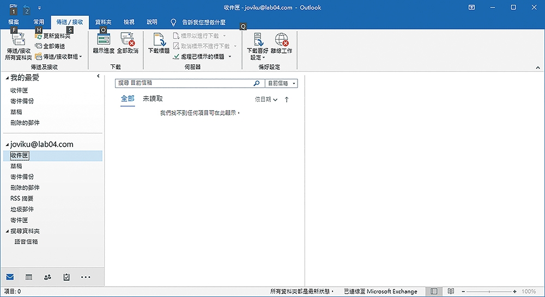Click the 100% zoom level
The image size is (545, 297).
tap(529, 292)
